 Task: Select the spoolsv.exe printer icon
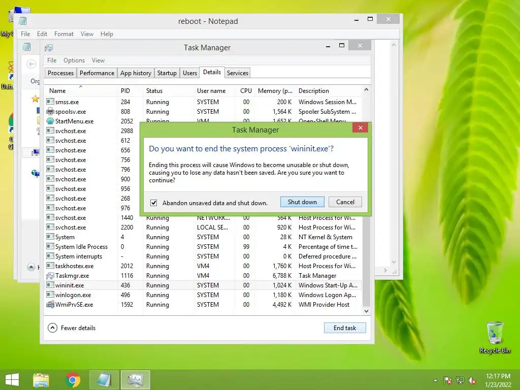[x=50, y=111]
